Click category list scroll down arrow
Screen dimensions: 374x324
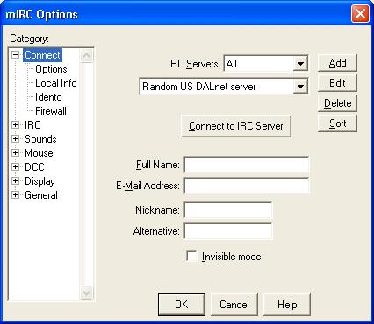pyautogui.click(x=86, y=292)
